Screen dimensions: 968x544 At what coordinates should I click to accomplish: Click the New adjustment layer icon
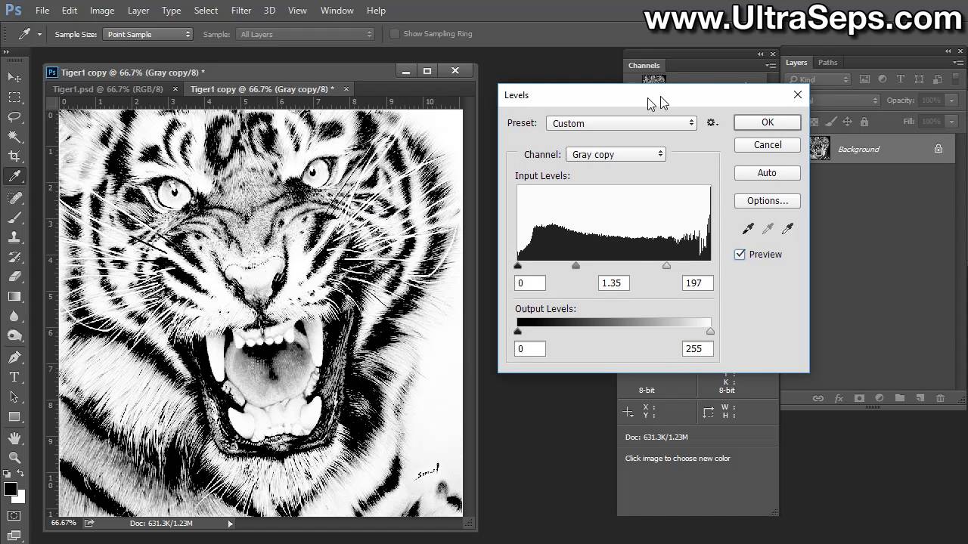pyautogui.click(x=880, y=398)
